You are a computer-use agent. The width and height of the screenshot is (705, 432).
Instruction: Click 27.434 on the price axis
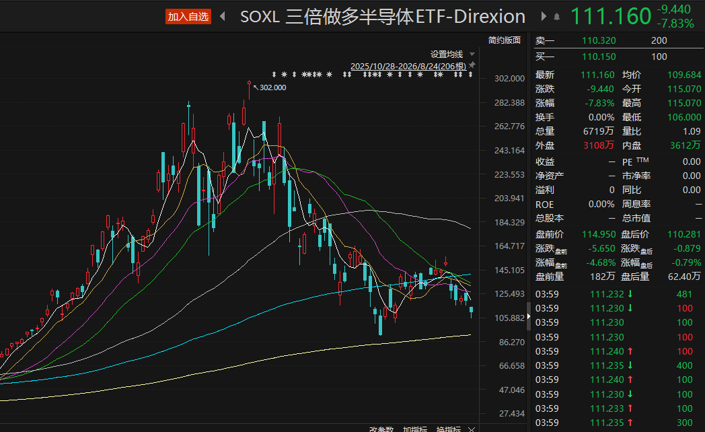pos(512,413)
